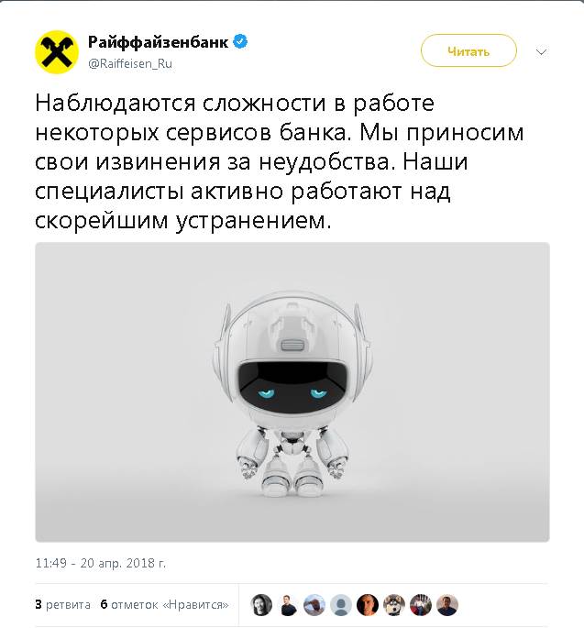Open the bluish sky-toned liker avatar
The image size is (584, 628).
pyautogui.click(x=314, y=605)
